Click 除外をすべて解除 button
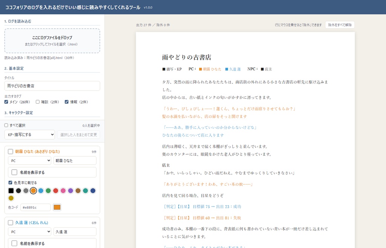 [340, 25]
